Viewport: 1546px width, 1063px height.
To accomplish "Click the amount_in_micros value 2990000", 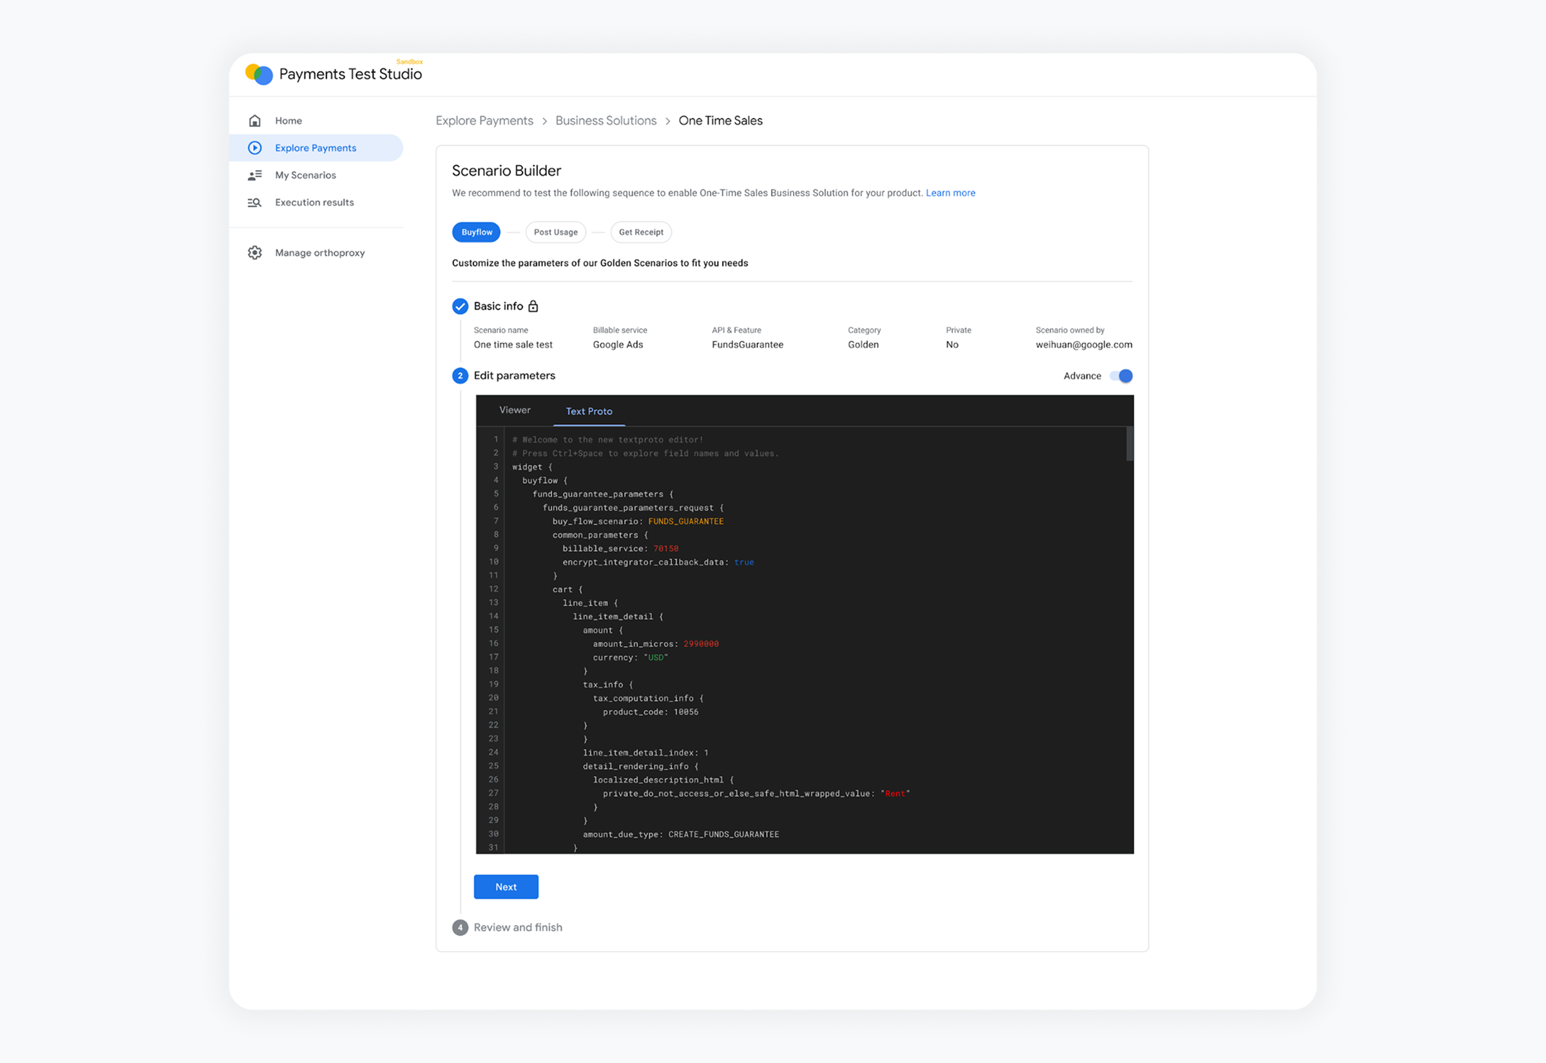I will [700, 644].
